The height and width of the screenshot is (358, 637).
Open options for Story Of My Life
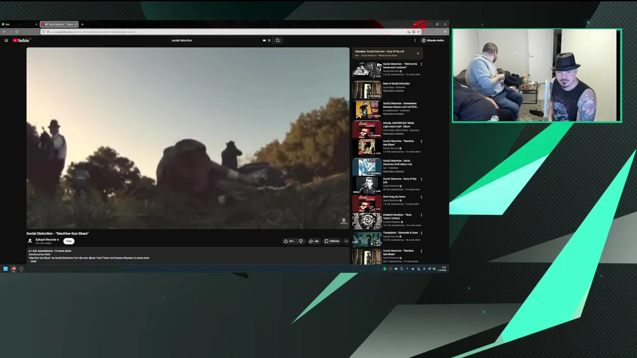pyautogui.click(x=422, y=179)
